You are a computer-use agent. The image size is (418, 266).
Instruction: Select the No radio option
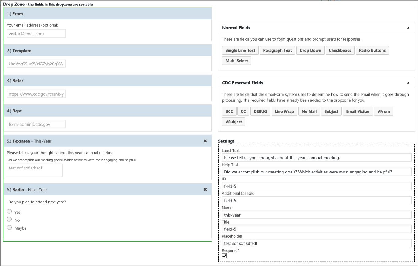point(9,220)
